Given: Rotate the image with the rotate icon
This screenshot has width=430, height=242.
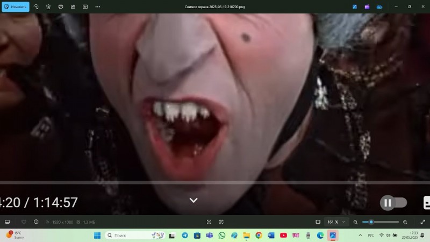Looking at the screenshot, I should (x=36, y=6).
